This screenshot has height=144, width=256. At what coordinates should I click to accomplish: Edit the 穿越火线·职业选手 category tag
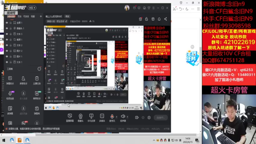point(57,21)
